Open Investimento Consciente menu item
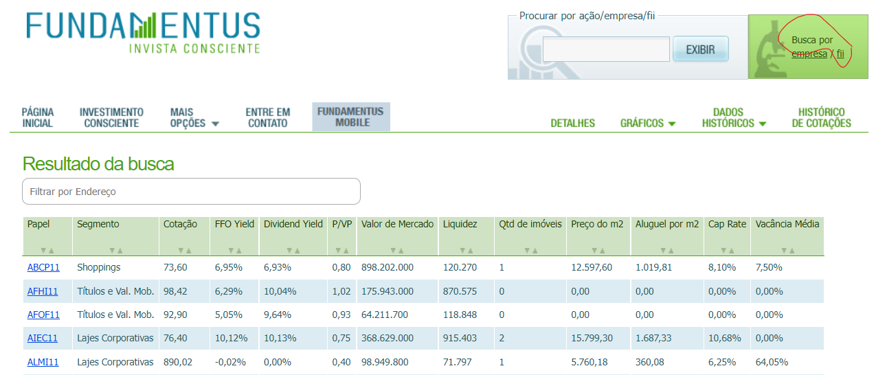The image size is (887, 375). tap(111, 117)
